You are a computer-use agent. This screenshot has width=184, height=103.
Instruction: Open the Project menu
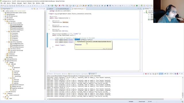click(30, 3)
